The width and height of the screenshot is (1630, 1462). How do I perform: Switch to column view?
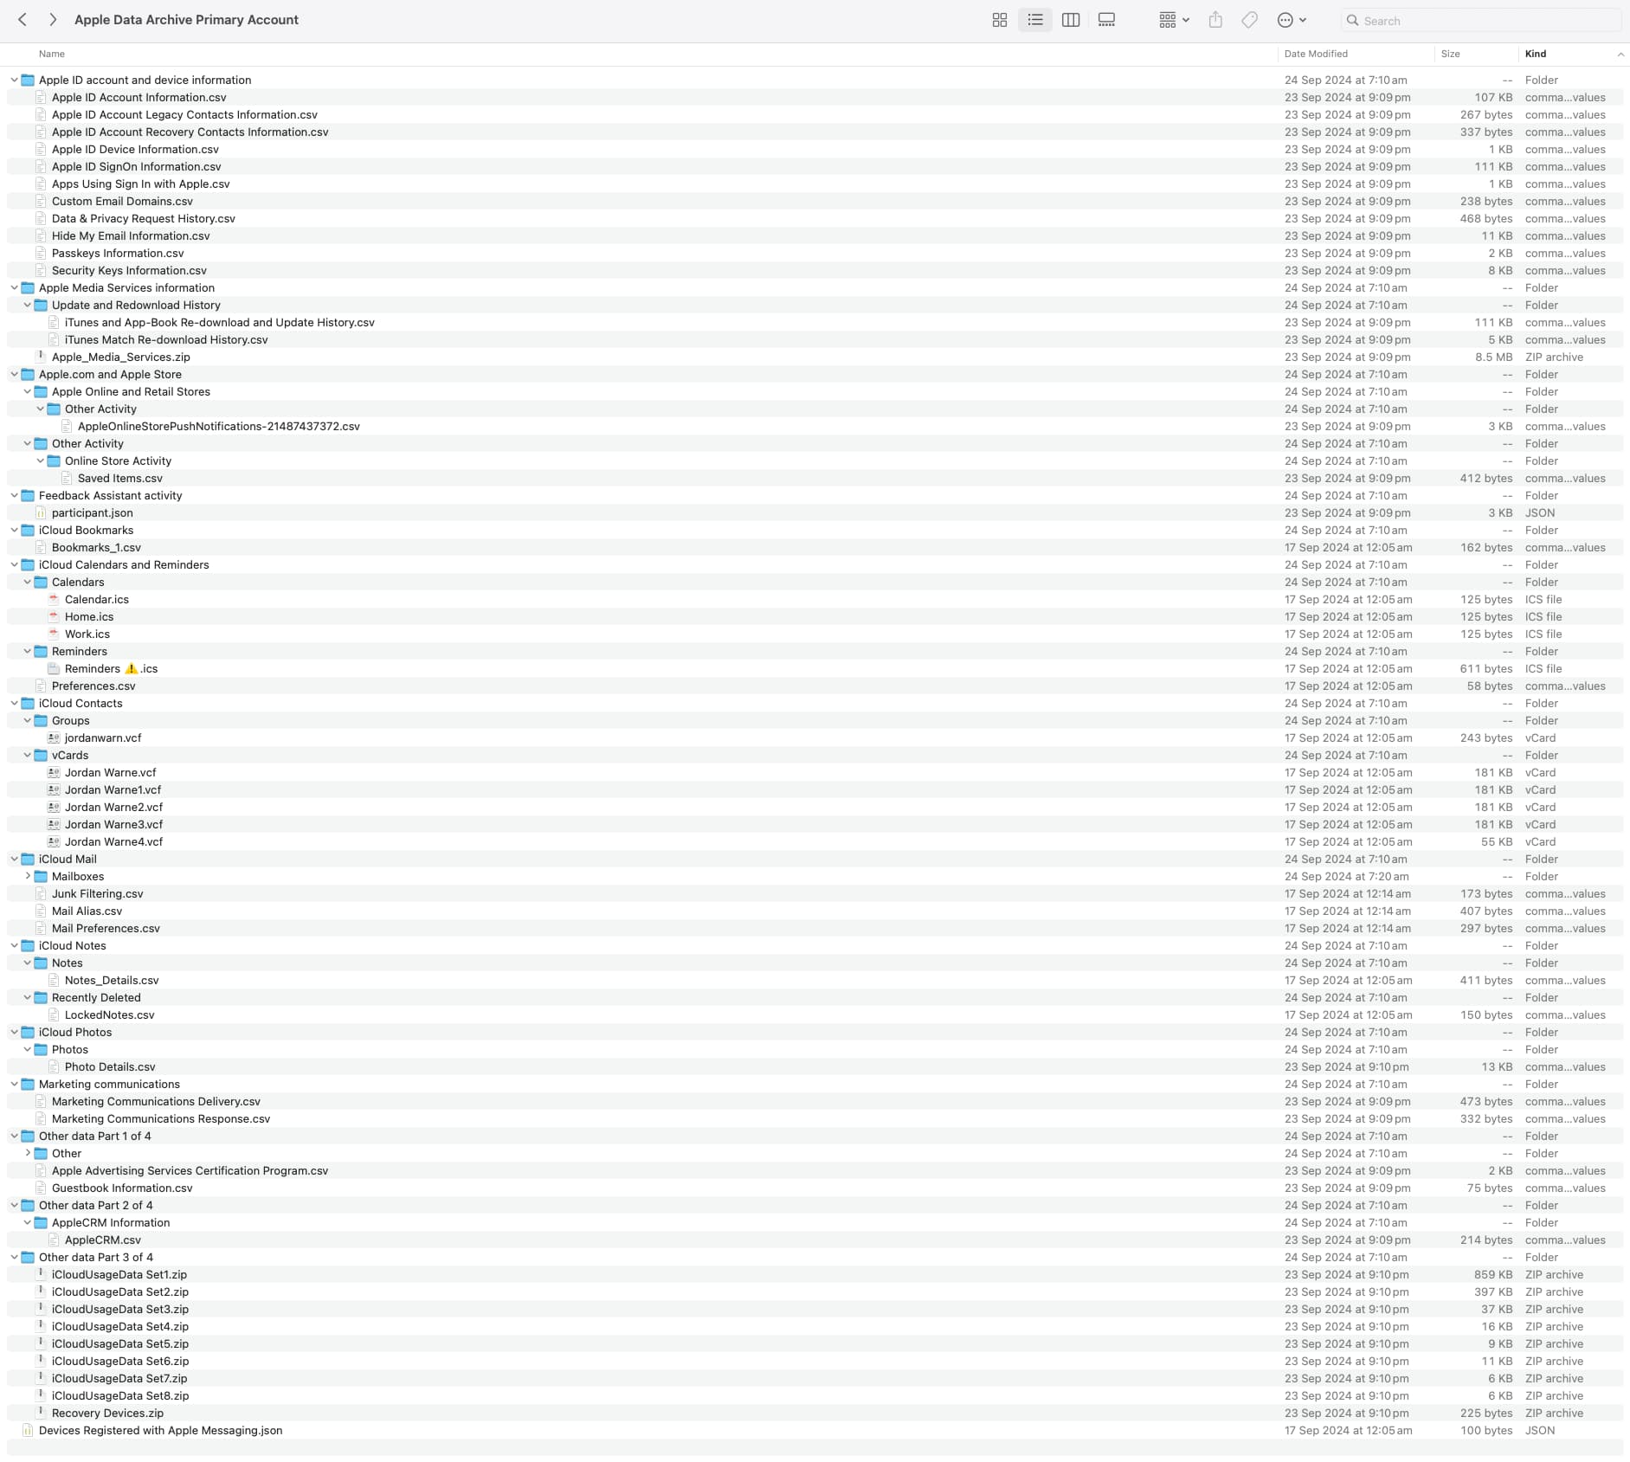(x=1071, y=20)
